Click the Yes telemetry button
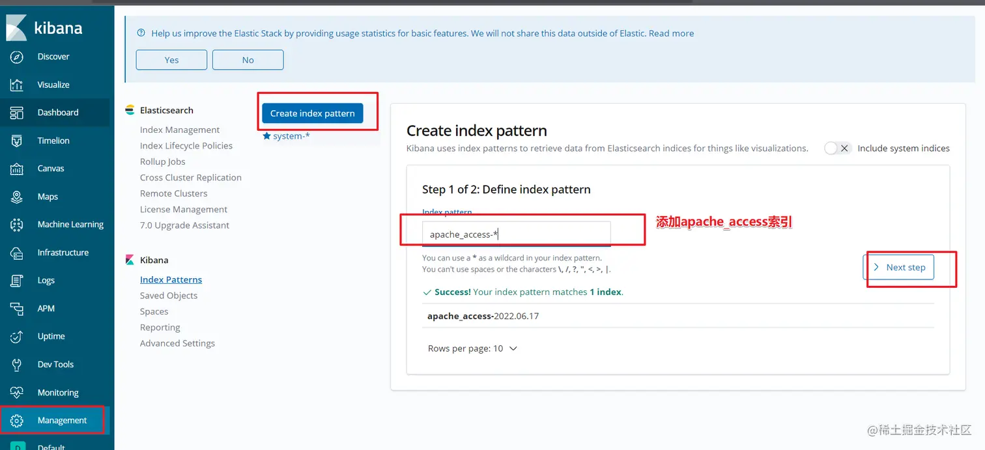This screenshot has width=985, height=450. coord(171,60)
